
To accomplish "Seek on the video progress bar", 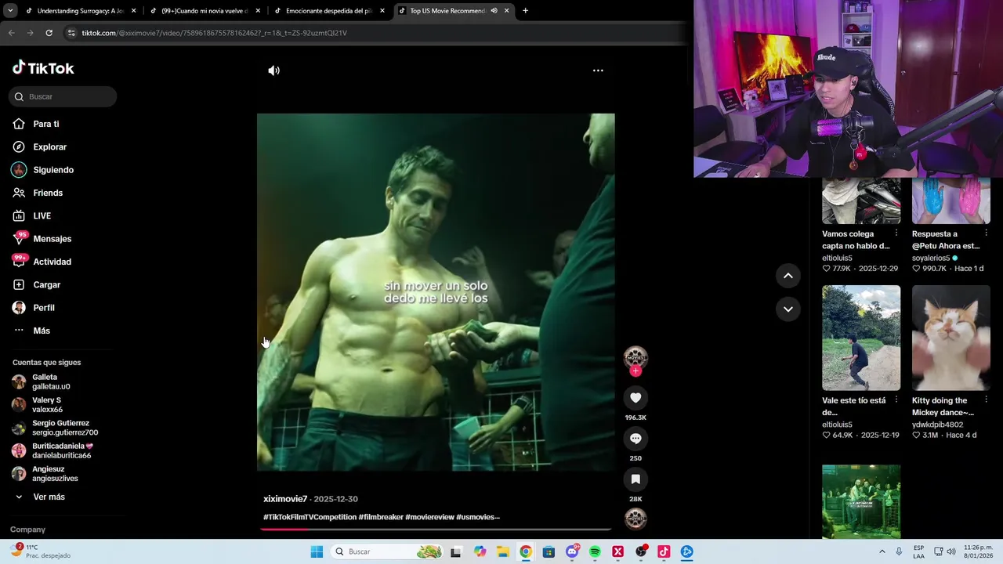I will [436, 529].
